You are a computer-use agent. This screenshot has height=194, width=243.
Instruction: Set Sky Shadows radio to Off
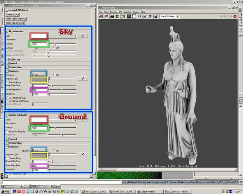pos(54,74)
